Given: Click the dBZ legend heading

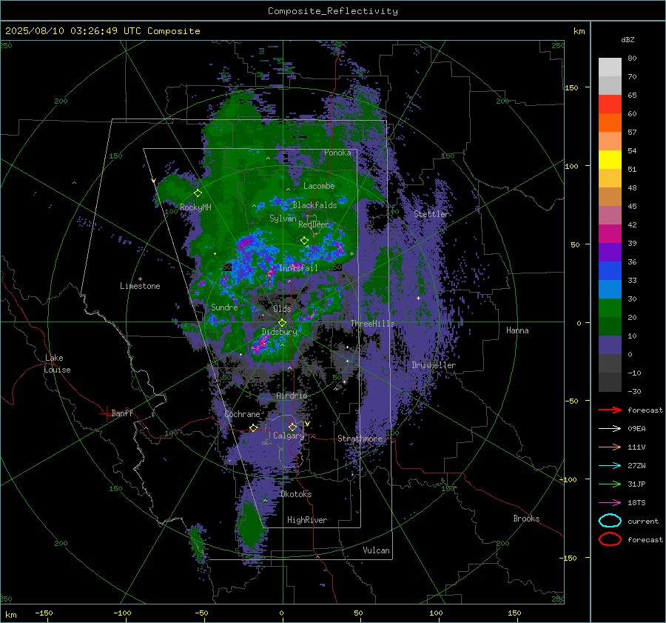Looking at the screenshot, I should coord(628,39).
